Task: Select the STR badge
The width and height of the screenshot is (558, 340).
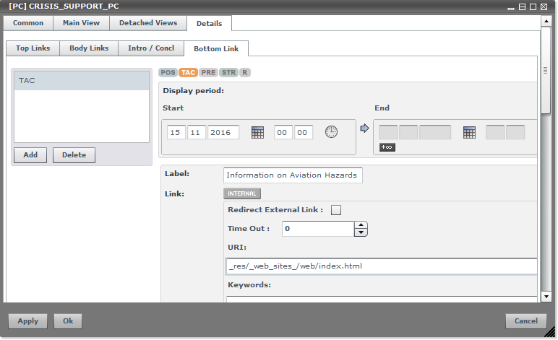Action: tap(228, 72)
